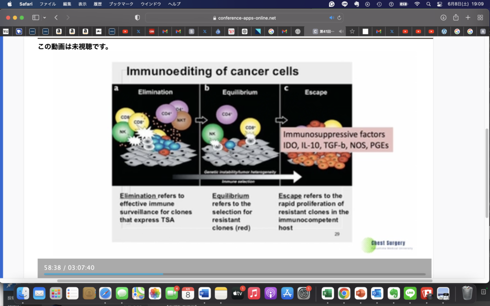Open Control Center in the menu bar

(440, 4)
